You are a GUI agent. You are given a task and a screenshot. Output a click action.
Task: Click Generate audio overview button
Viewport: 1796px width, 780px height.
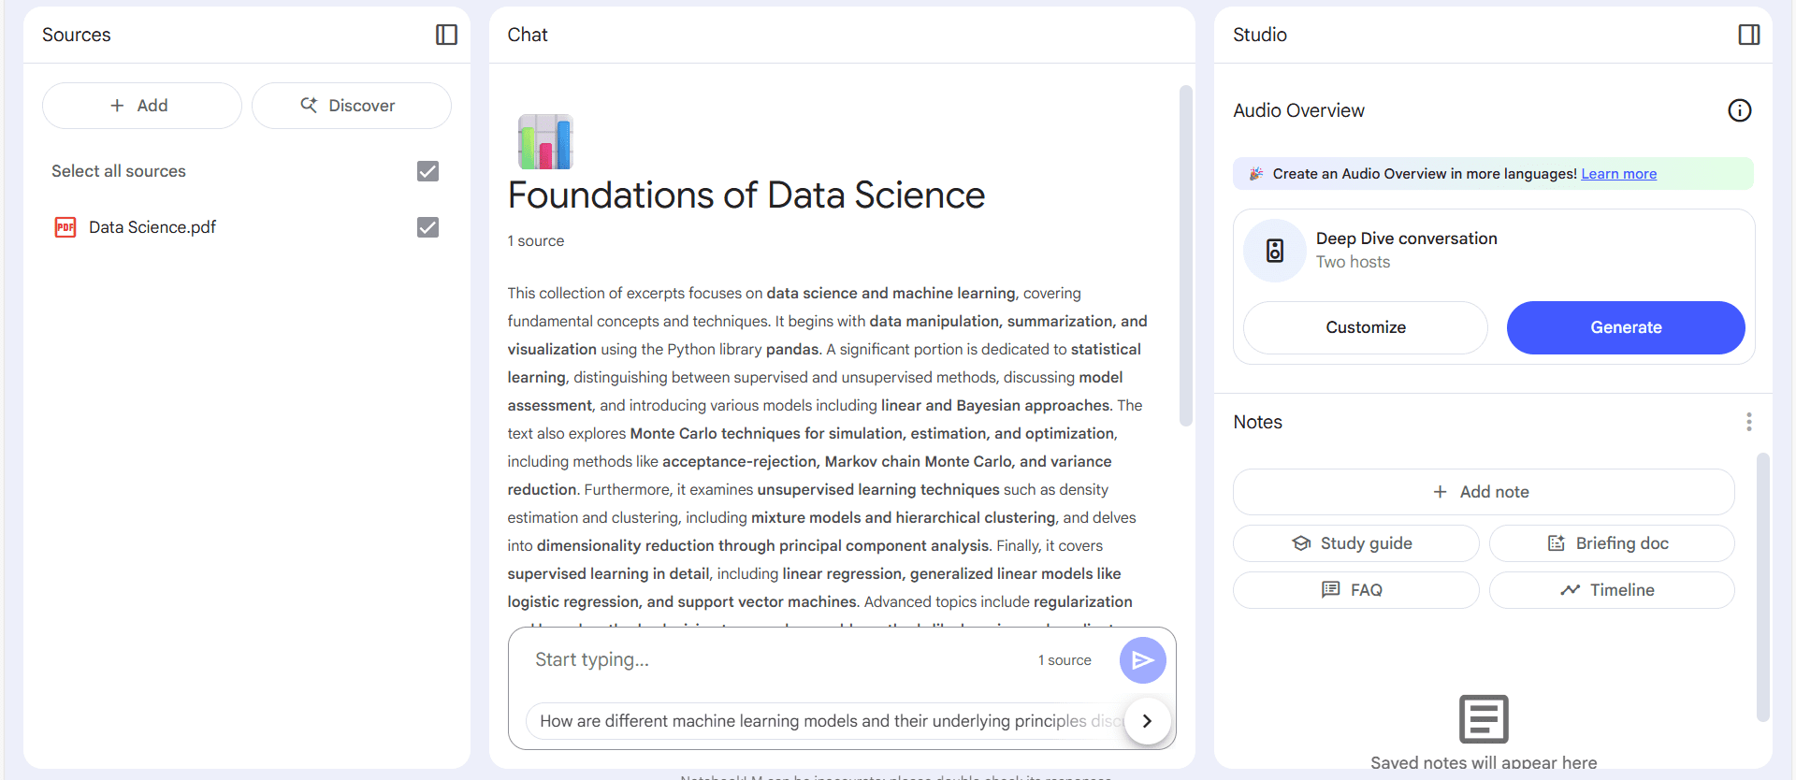[1626, 327]
